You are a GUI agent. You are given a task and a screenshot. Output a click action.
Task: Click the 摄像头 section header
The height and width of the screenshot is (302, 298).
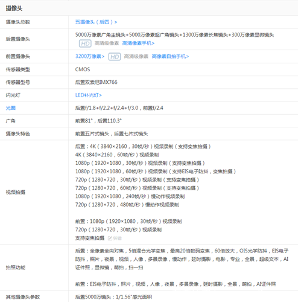click(14, 8)
